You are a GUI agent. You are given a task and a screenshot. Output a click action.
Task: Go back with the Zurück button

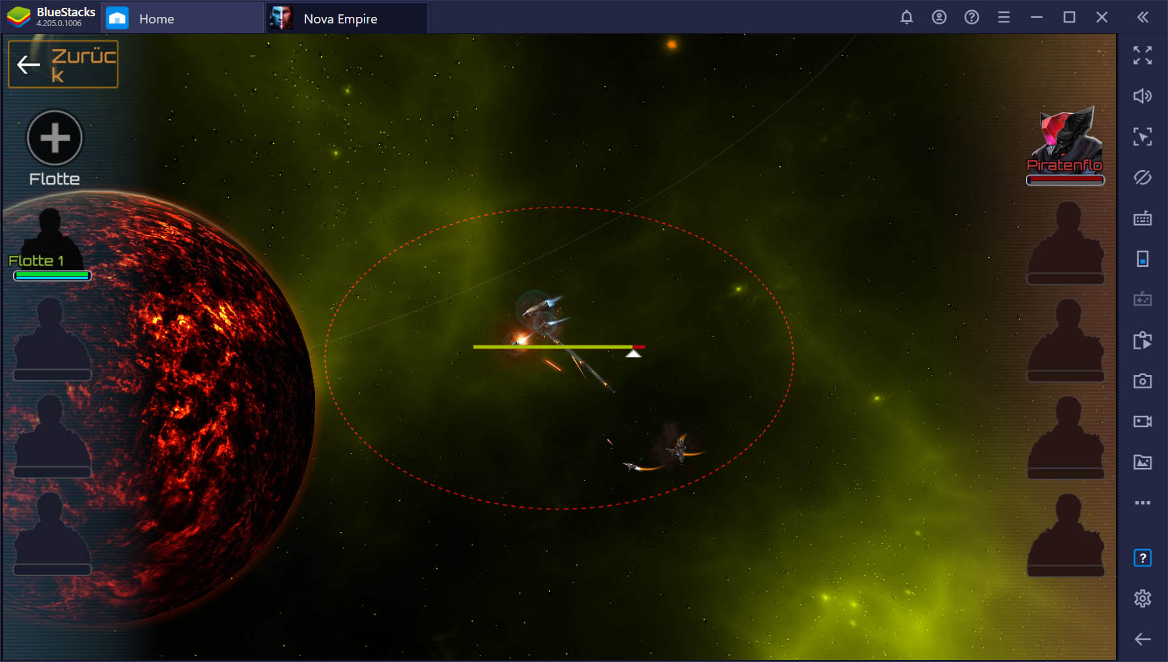click(63, 64)
